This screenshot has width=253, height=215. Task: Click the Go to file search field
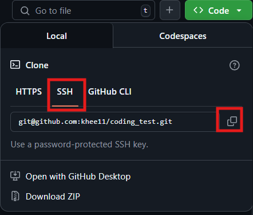84,10
